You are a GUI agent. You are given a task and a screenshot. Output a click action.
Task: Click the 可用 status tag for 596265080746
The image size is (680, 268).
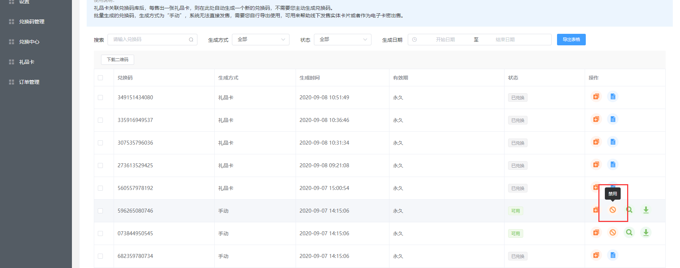coord(515,211)
